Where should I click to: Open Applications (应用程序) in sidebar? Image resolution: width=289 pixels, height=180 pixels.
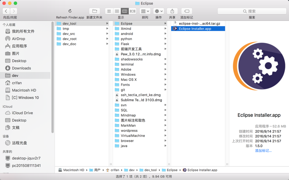click(25, 46)
